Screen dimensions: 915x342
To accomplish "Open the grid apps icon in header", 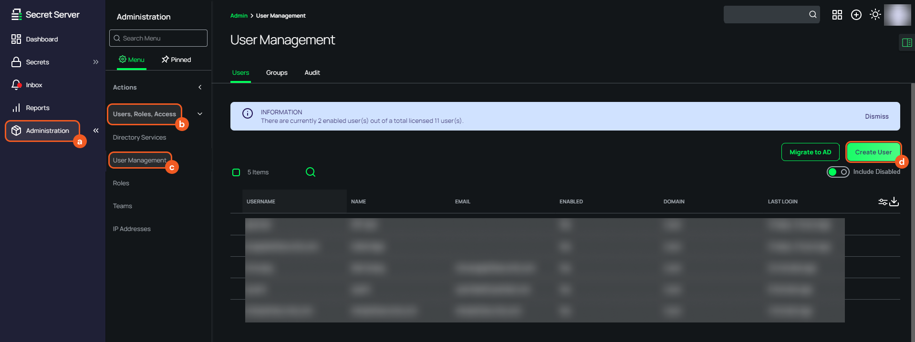I will click(837, 15).
